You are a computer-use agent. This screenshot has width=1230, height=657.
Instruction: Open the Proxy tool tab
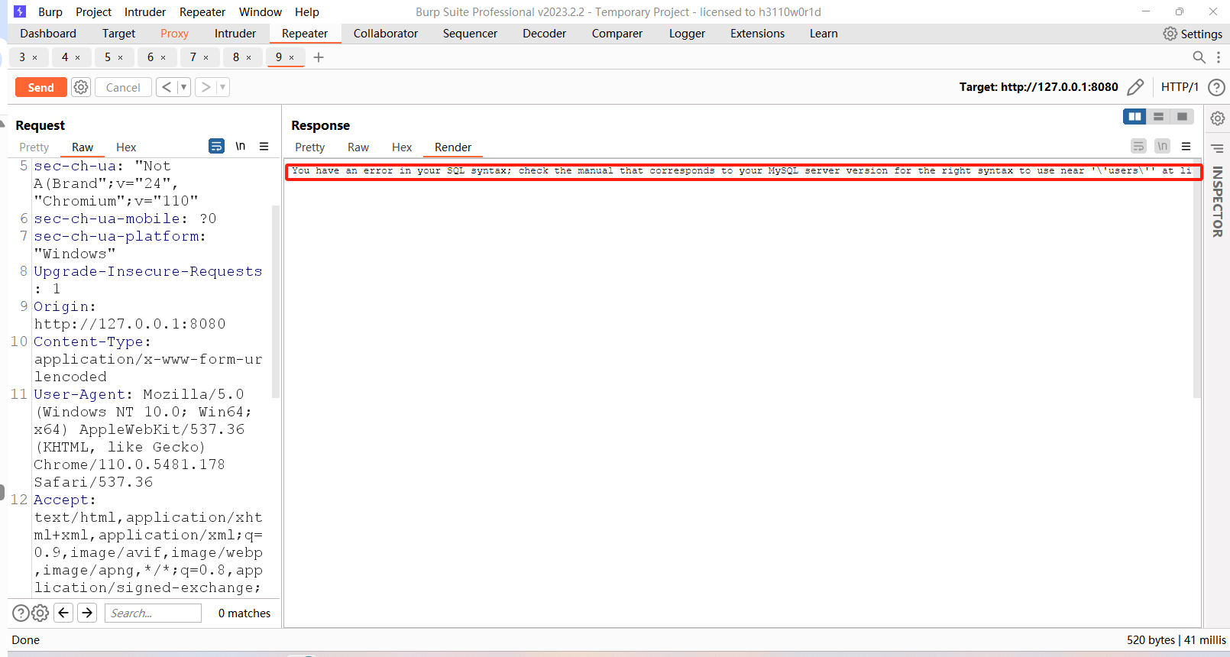(x=174, y=34)
